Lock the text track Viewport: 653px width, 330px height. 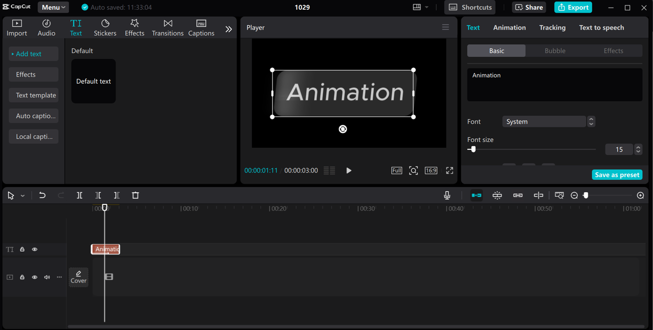pos(22,249)
